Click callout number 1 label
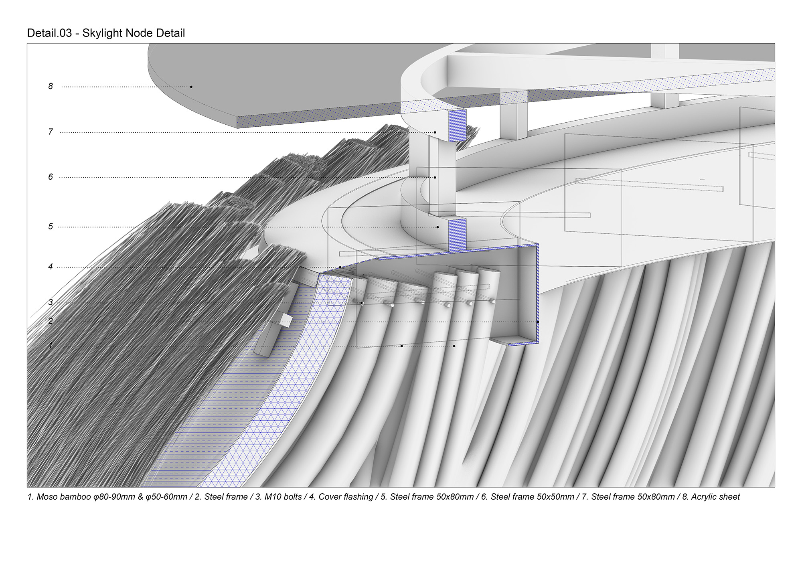The width and height of the screenshot is (802, 567). tap(51, 345)
